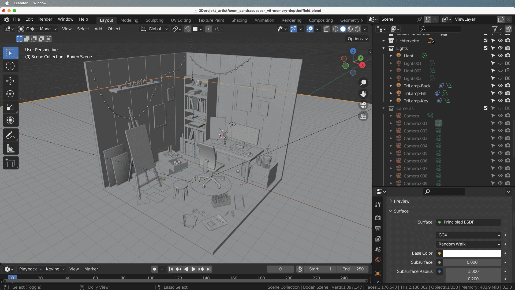Choose the Add Cube tool

(10, 163)
